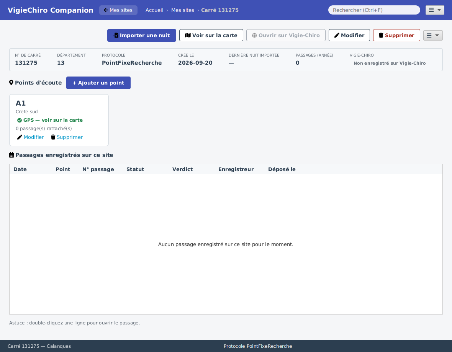
Task: Click PointFixeRecherche protocol value
Action: 132,63
